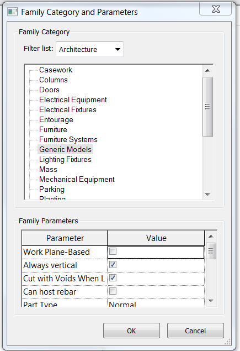The height and width of the screenshot is (351, 240).
Task: Click the Work Plane-Based parameter name
Action: click(56, 252)
